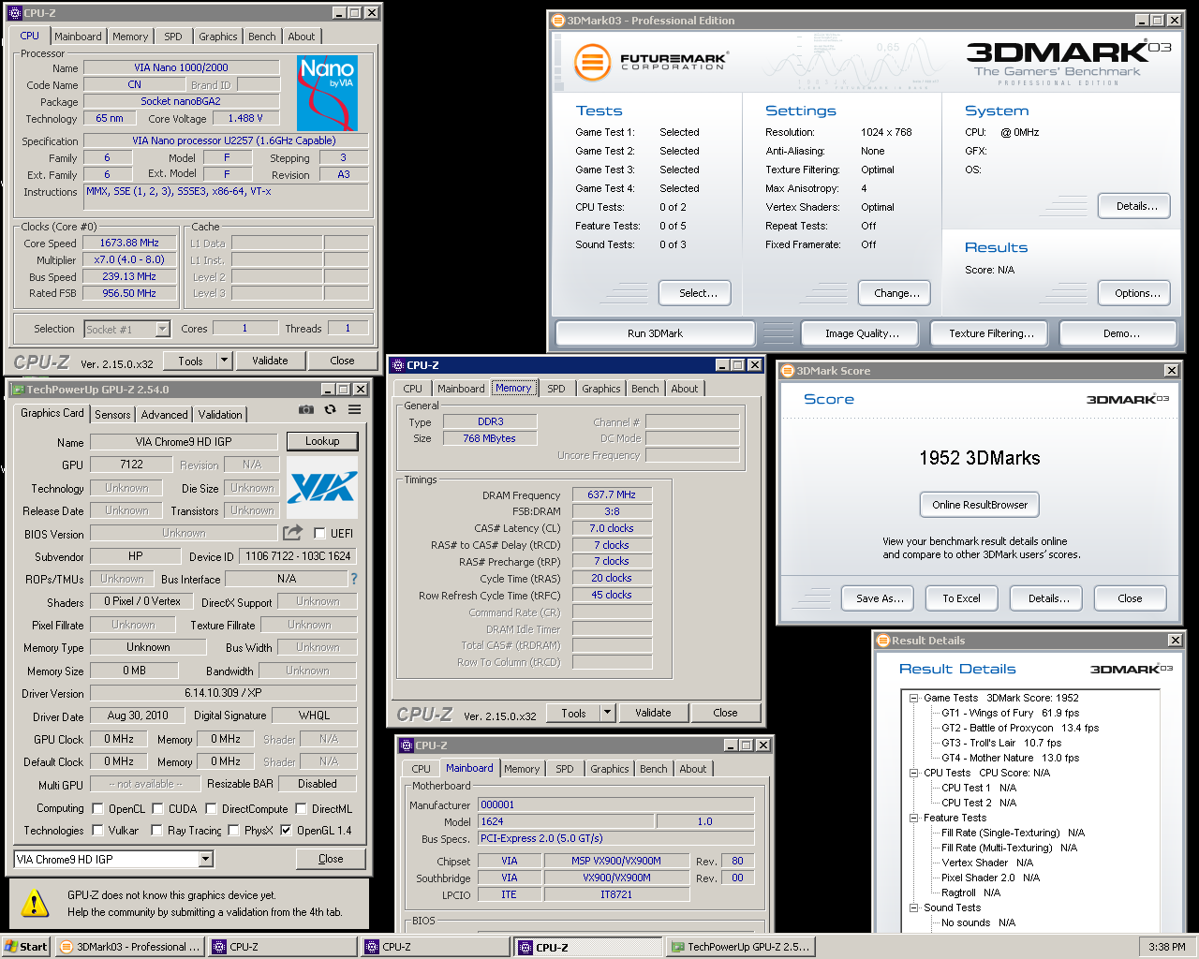Collapse the Sound Tests tree node
This screenshot has width=1199, height=959.
(913, 907)
